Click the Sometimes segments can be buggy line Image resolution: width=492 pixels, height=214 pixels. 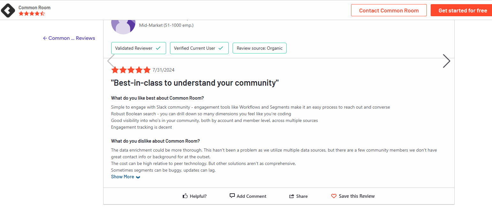coord(163,170)
